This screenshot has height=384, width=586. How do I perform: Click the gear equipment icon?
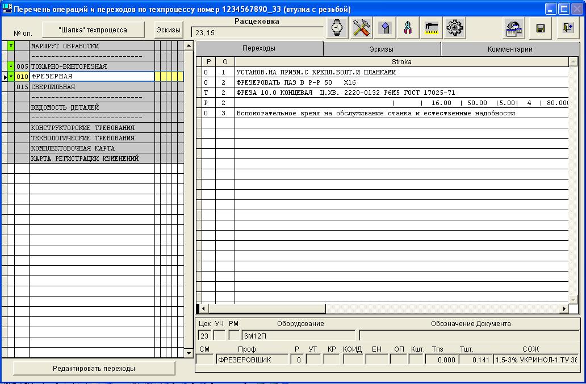click(x=454, y=28)
